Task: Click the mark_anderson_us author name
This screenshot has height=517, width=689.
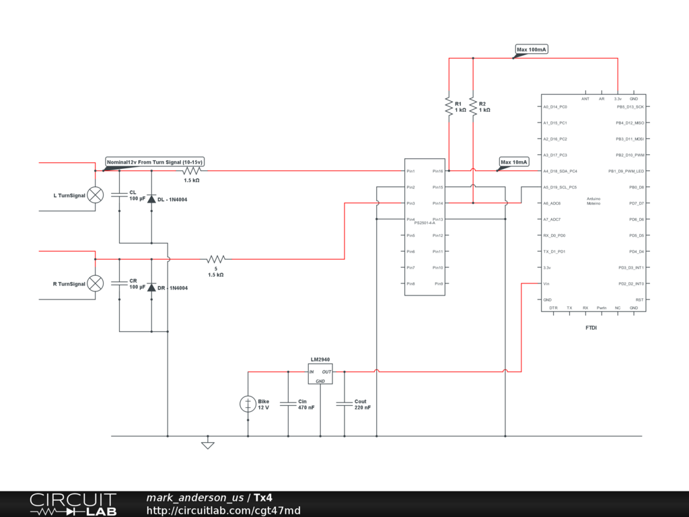Action: pyautogui.click(x=195, y=498)
